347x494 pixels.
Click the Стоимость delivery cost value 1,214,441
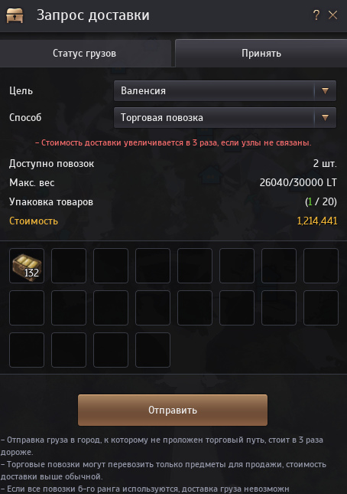(x=317, y=221)
